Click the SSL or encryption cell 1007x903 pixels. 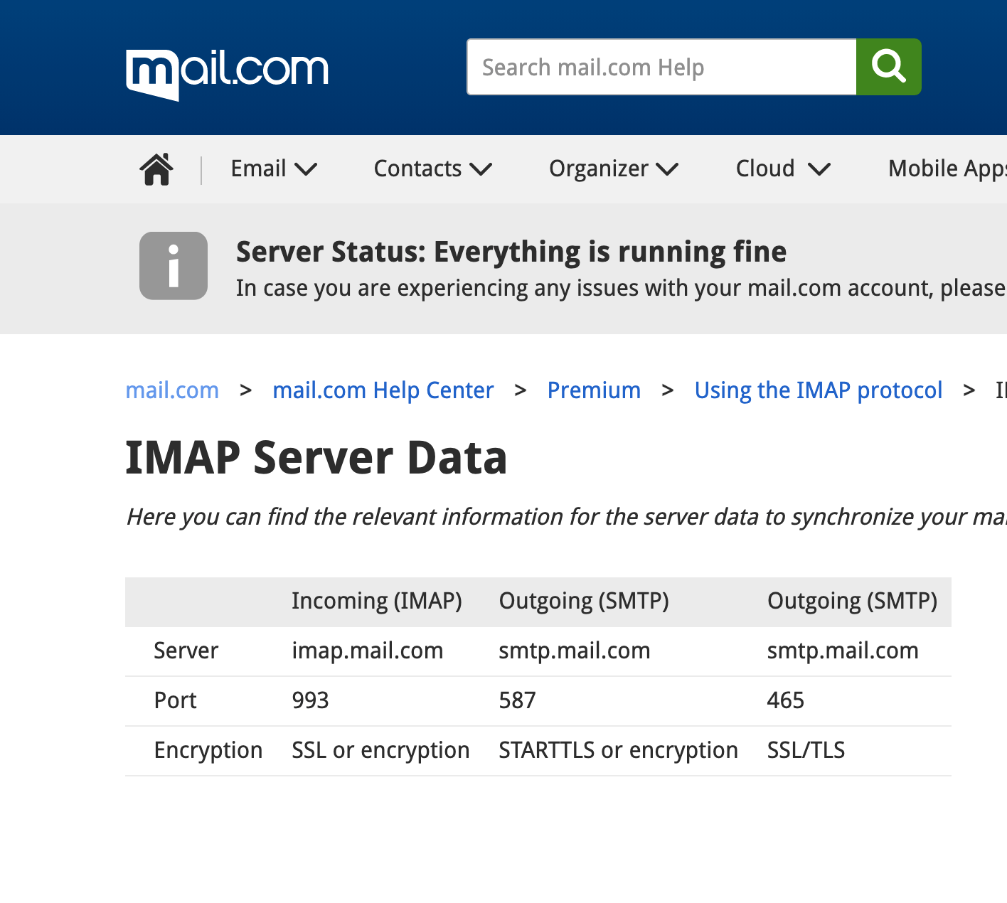click(380, 750)
